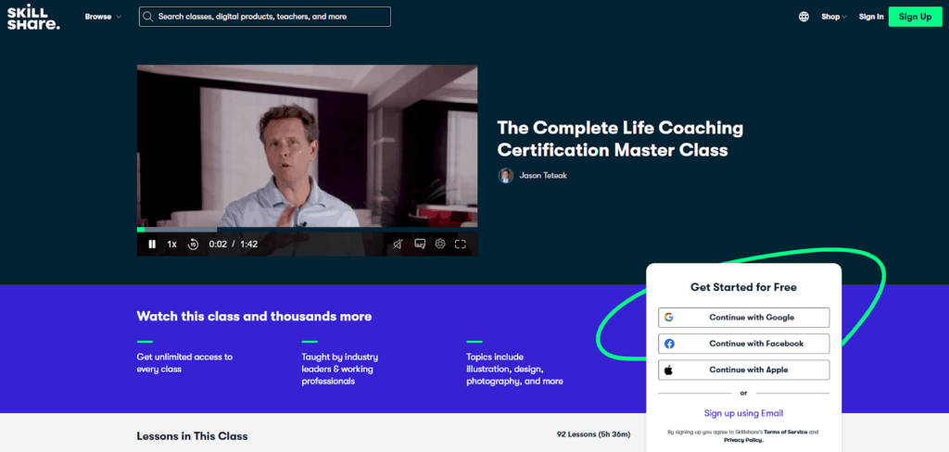
Task: Click the Google logo icon
Action: [669, 317]
